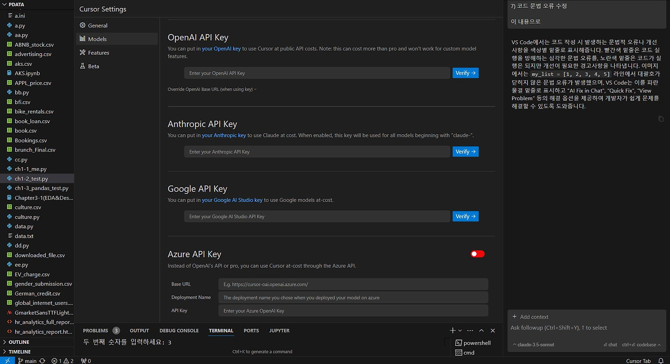The height and width of the screenshot is (364, 670).
Task: Send message using the chat button
Action: 610,345
